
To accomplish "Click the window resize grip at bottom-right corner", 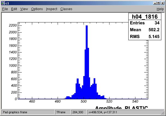I will click(x=163, y=113).
